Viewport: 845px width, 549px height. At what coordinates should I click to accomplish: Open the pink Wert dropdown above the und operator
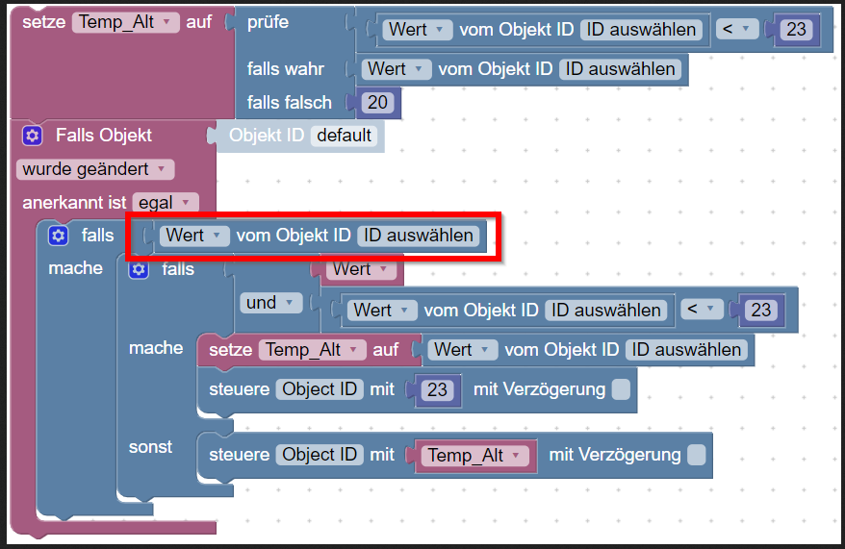362,268
